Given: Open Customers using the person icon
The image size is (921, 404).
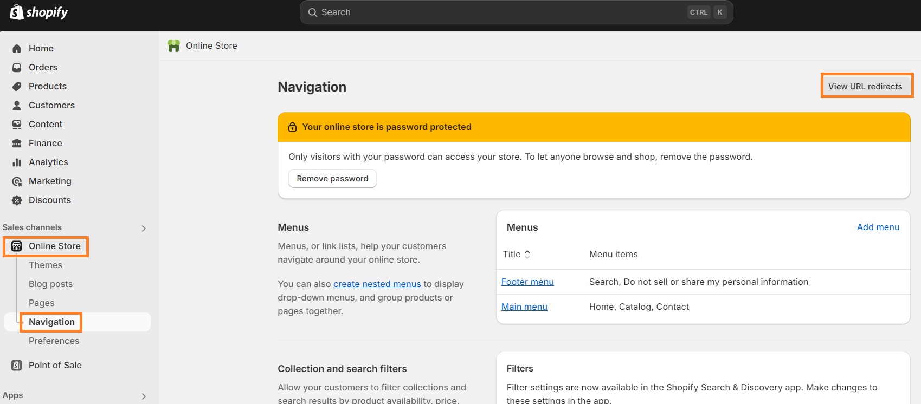Looking at the screenshot, I should click(x=17, y=106).
